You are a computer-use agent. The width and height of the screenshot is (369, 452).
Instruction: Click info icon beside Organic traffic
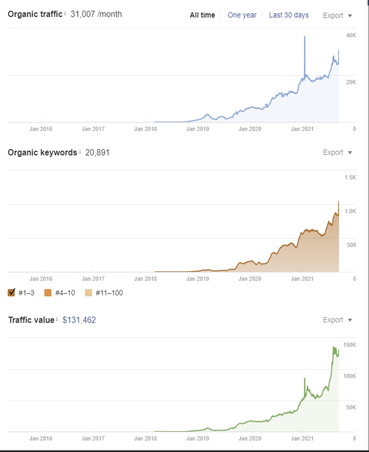[x=65, y=14]
